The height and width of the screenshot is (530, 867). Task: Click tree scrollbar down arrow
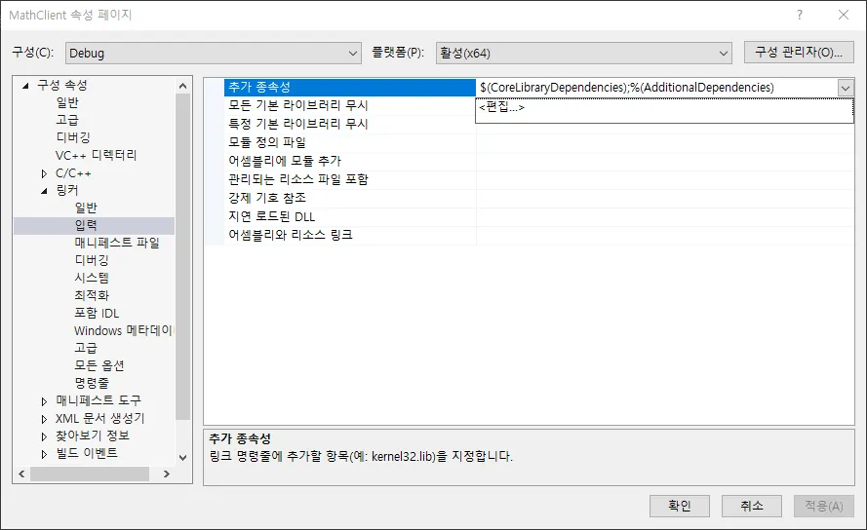[x=183, y=458]
